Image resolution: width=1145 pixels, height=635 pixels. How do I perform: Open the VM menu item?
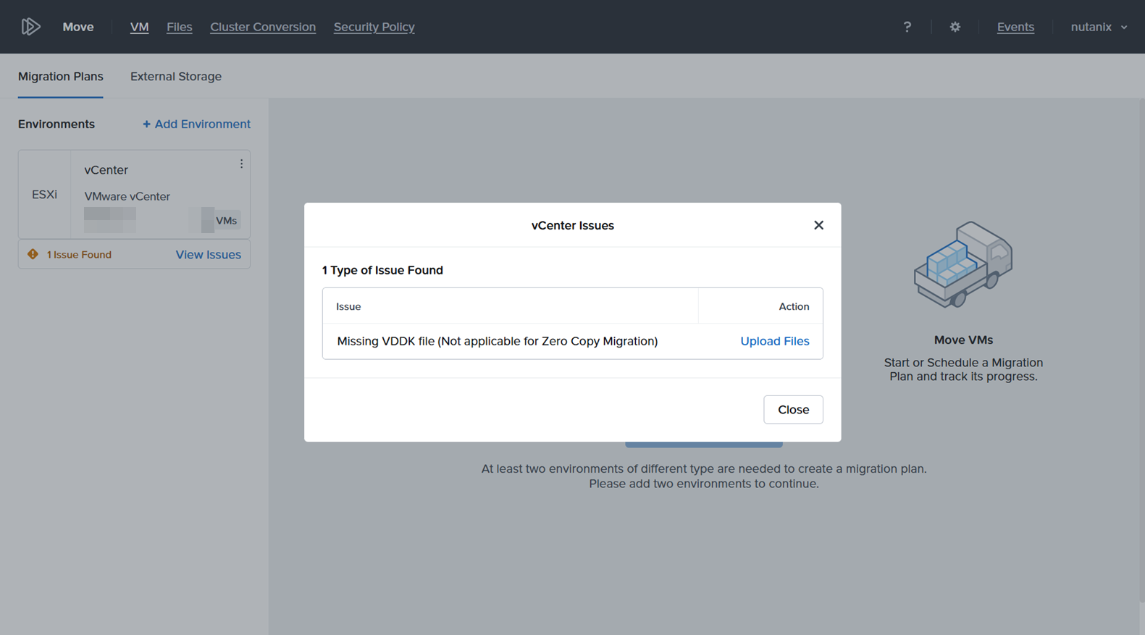139,27
